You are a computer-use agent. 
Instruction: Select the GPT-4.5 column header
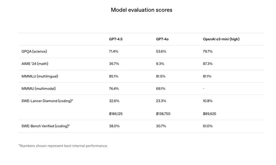116,39
